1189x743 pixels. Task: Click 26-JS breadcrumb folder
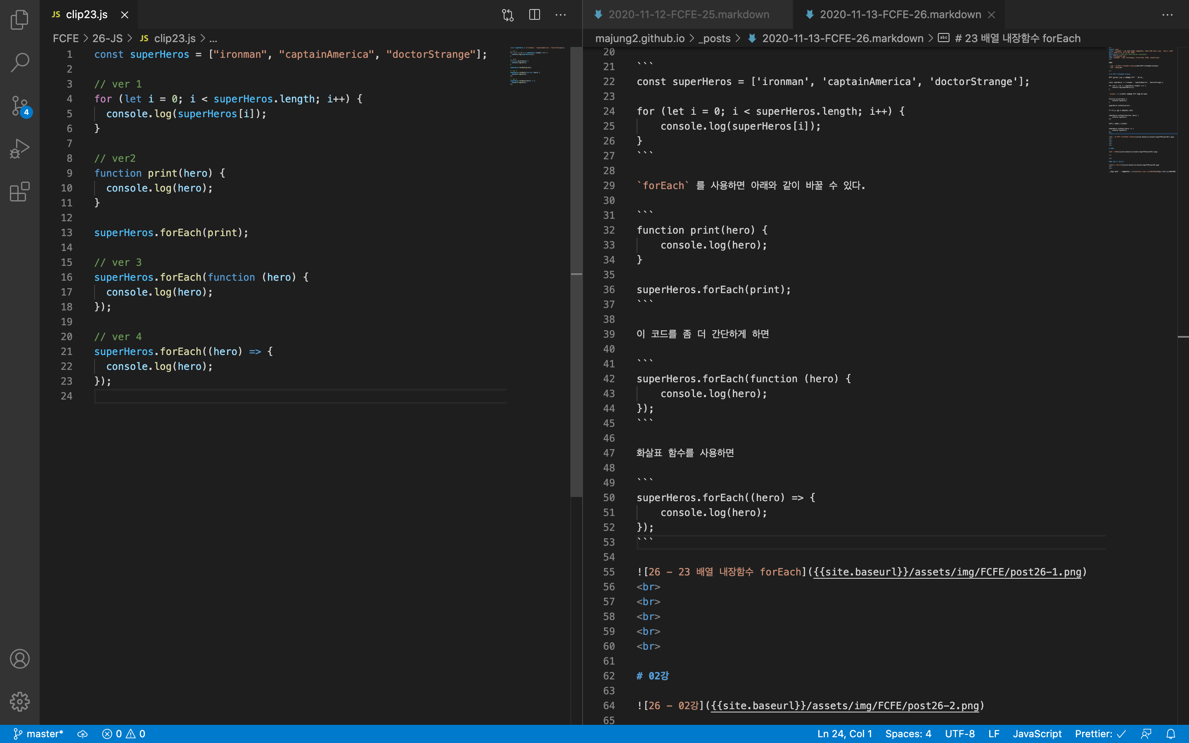[x=107, y=38]
